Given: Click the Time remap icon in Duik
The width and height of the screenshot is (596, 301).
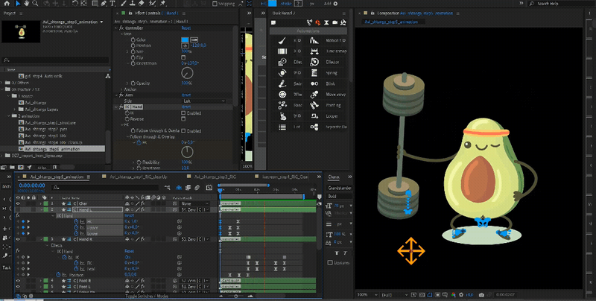Looking at the screenshot, I should pos(316,51).
